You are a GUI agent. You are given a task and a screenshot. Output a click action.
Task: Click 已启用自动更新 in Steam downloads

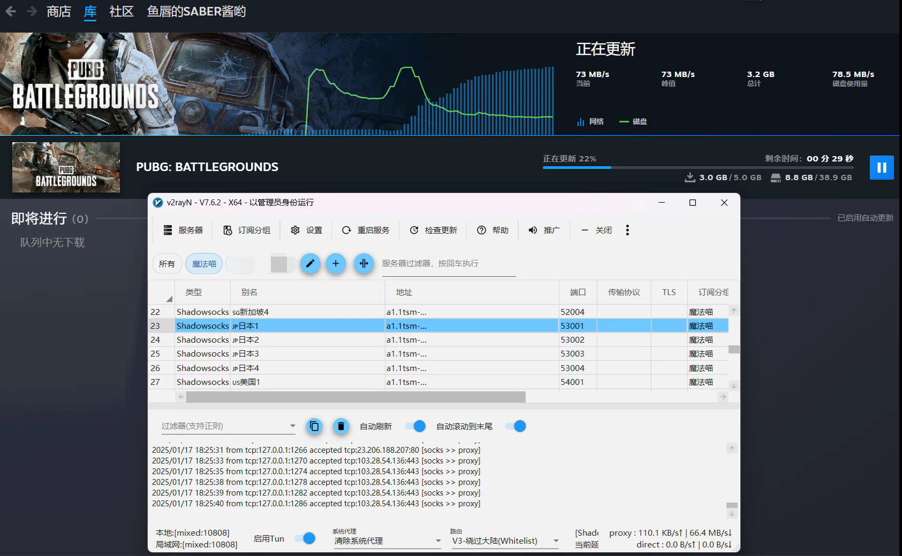coord(866,218)
